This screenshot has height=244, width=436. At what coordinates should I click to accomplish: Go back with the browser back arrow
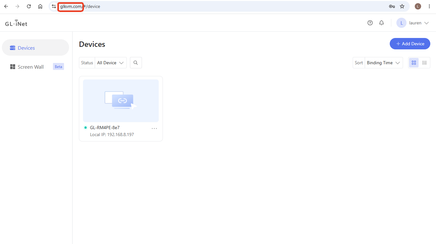click(x=6, y=6)
